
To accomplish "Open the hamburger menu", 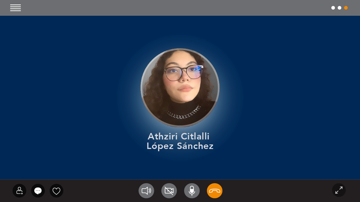I will 15,8.
